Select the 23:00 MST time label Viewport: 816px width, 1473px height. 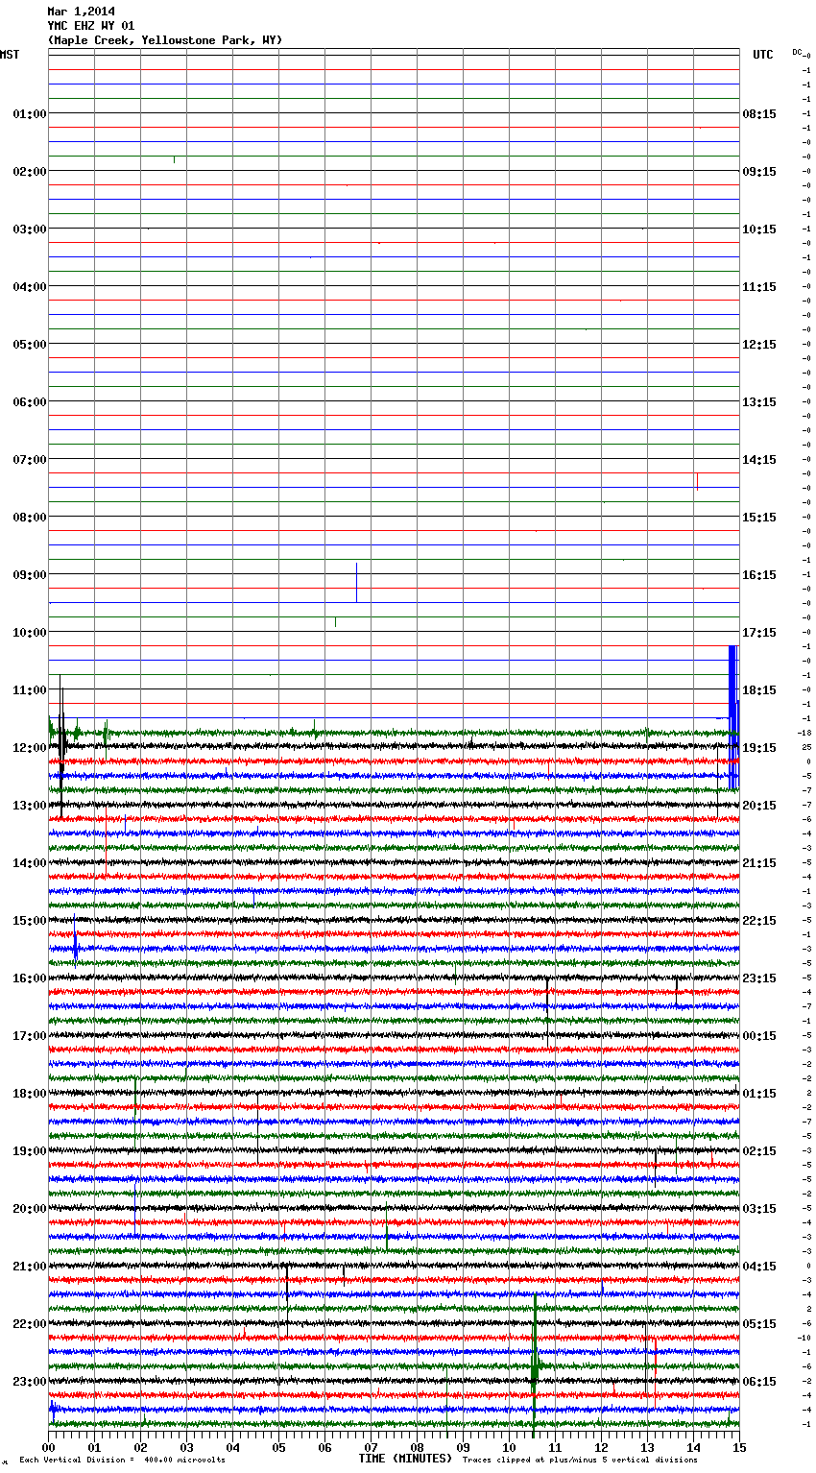click(x=30, y=1382)
